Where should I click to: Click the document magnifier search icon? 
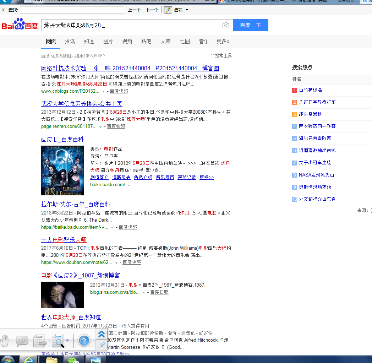(58, 341)
